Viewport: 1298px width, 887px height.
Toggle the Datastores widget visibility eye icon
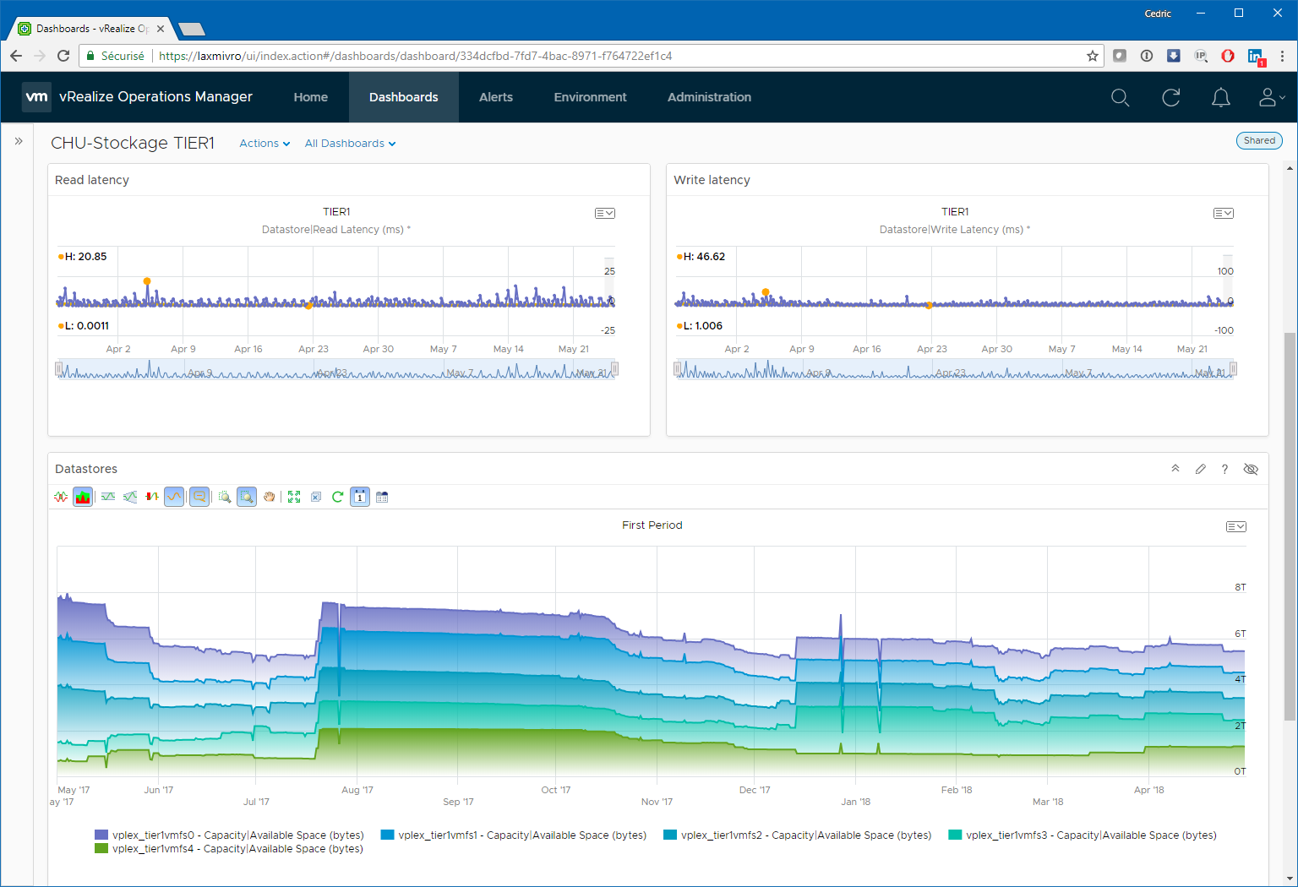(x=1251, y=469)
